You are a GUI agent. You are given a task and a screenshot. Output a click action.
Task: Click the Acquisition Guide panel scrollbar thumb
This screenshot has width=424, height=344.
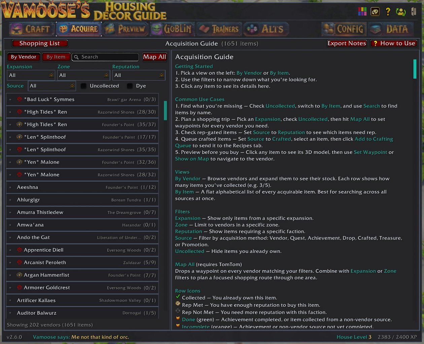[415, 69]
